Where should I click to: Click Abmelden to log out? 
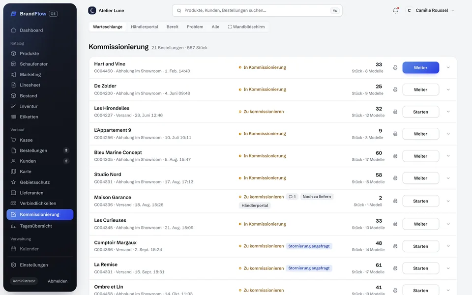[58, 281]
